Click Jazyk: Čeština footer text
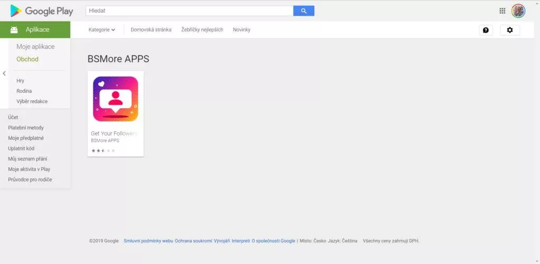The width and height of the screenshot is (540, 264). click(343, 241)
